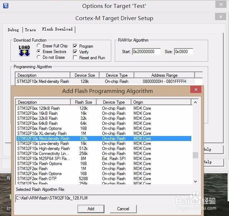Viewport: 229px width, 216px height.
Task: Close the Options for Target 'Test' window
Action: (x=221, y=4)
